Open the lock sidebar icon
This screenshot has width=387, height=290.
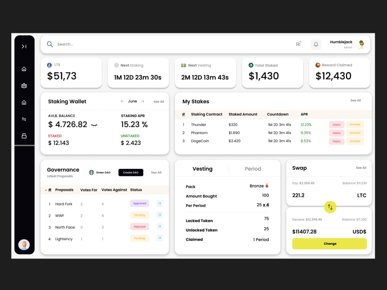click(24, 136)
